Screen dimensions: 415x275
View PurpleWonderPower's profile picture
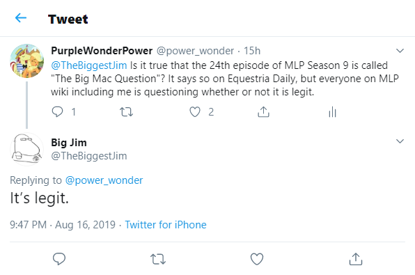(x=26, y=61)
